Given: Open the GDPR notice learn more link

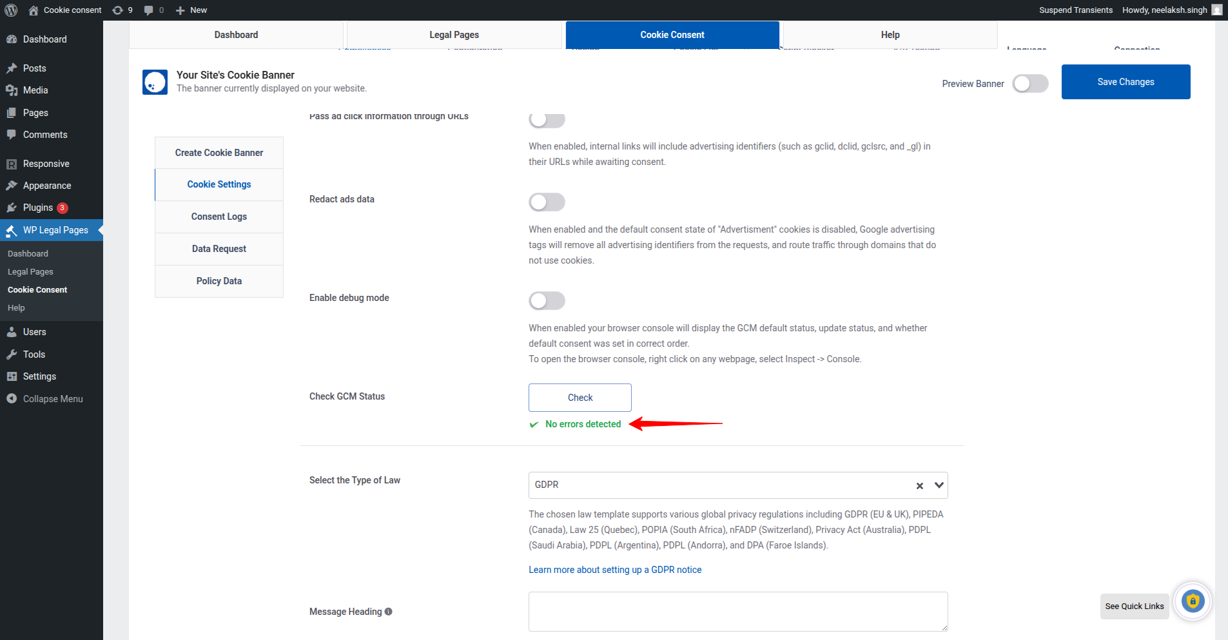Looking at the screenshot, I should coord(614,569).
